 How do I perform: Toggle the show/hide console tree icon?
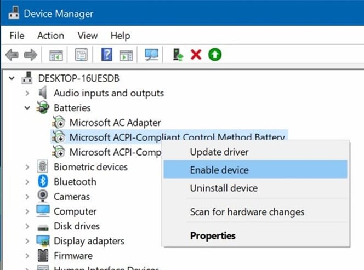tap(56, 55)
